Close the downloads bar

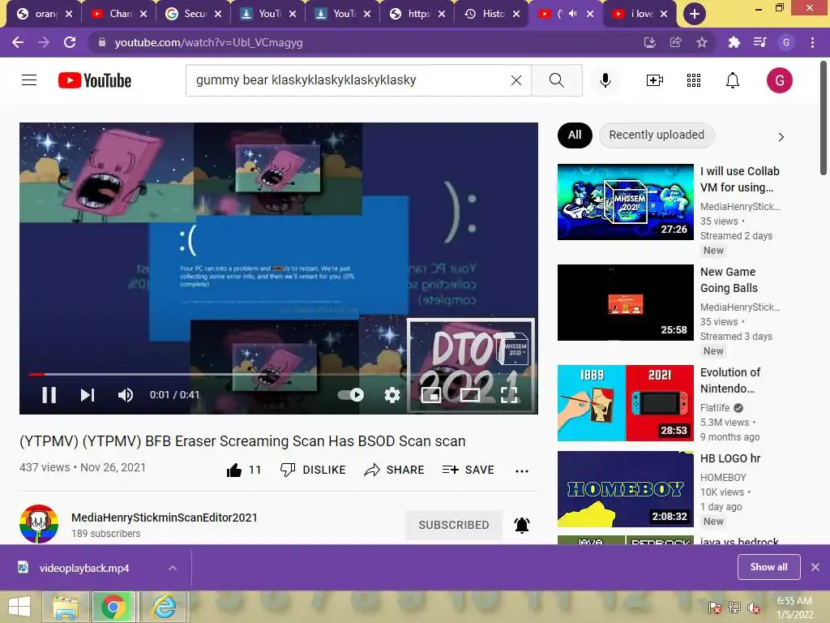(815, 567)
